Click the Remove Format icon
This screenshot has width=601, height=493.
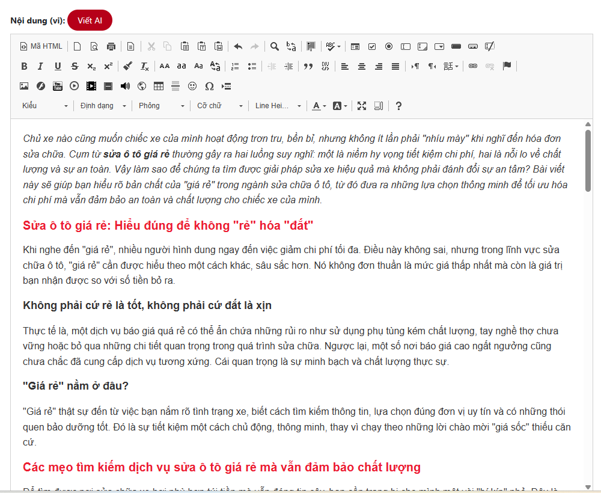144,66
